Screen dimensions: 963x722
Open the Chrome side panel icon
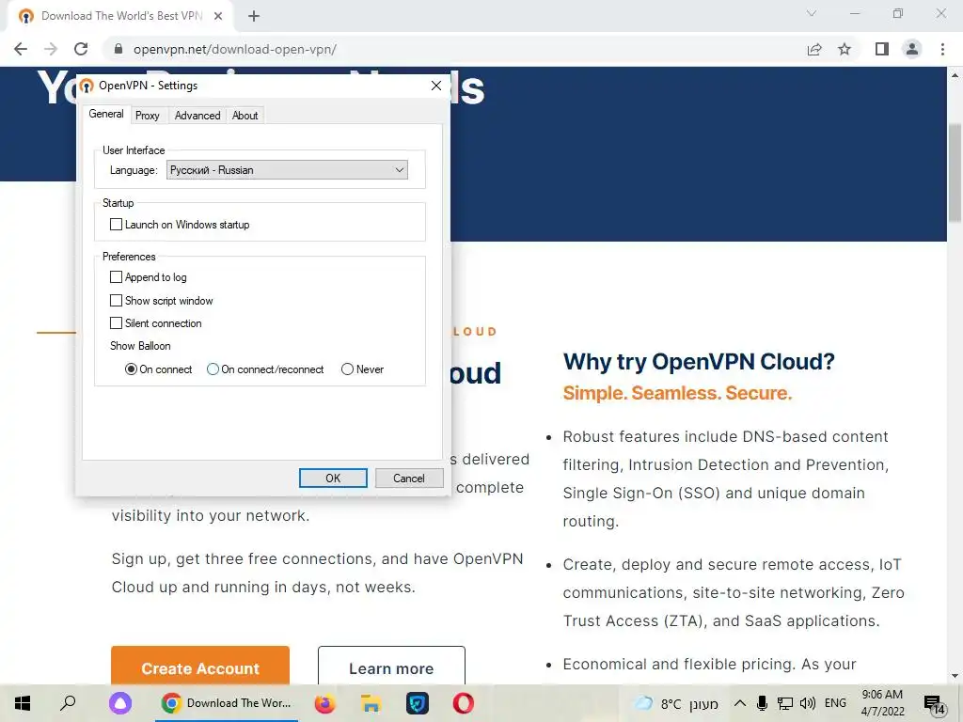pos(882,49)
